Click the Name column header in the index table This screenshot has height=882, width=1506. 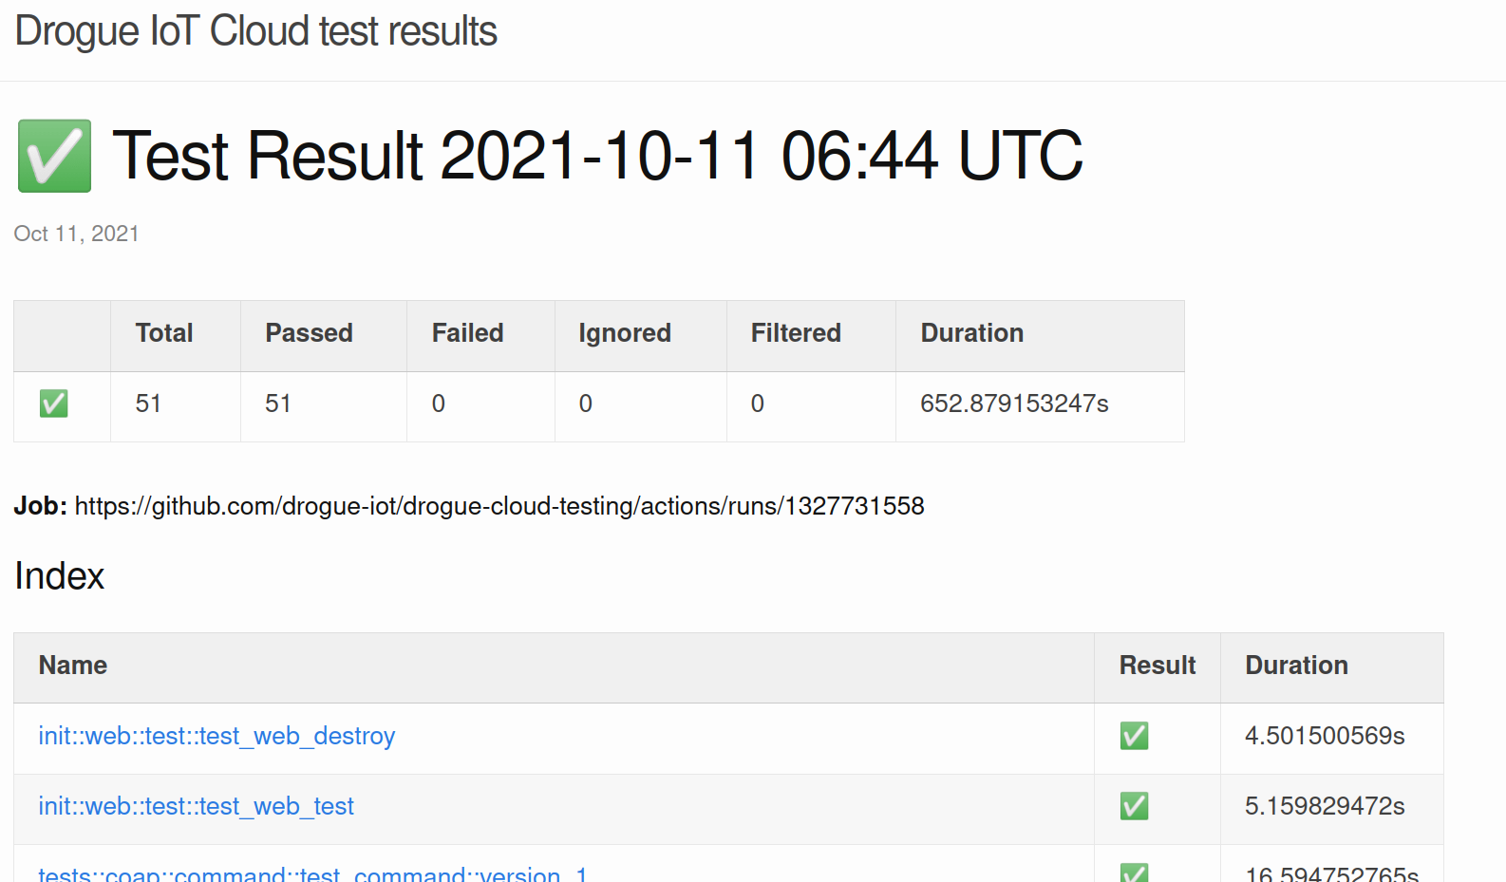point(72,666)
